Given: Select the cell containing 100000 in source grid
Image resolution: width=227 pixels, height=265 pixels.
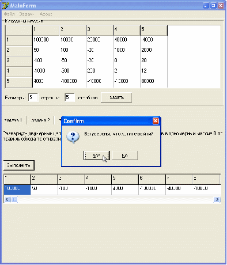Looking at the screenshot, I should pos(46,40).
